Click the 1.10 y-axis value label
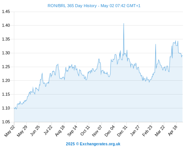The height and width of the screenshot is (150, 186). click(x=6, y=108)
